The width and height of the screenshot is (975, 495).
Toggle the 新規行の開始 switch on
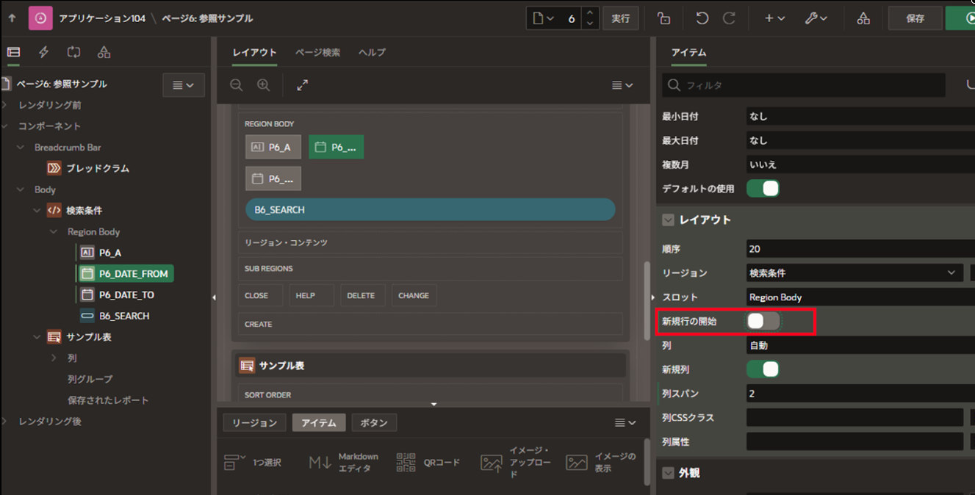tap(763, 321)
